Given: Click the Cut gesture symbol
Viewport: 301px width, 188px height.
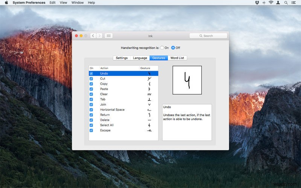Looking at the screenshot, I should (149, 79).
